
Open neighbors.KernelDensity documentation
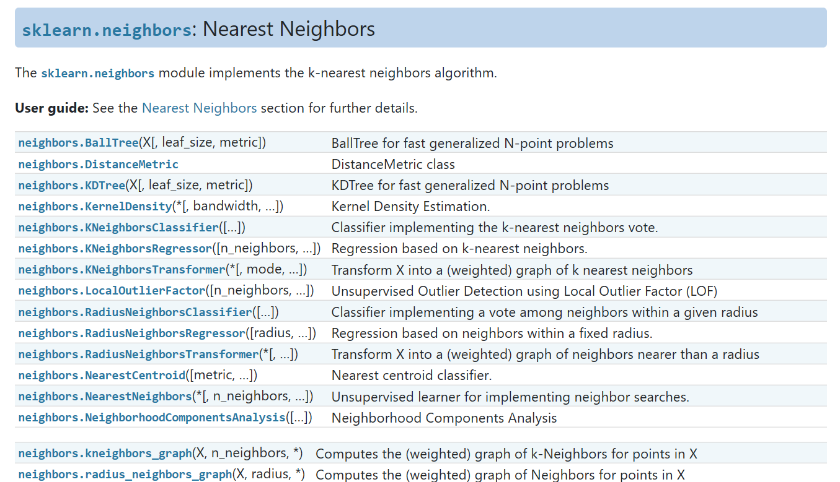click(x=95, y=206)
